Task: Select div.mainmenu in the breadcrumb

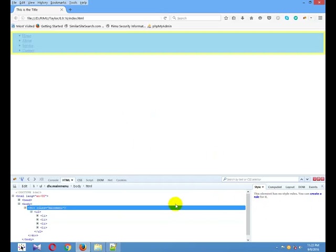Action: coord(58,186)
